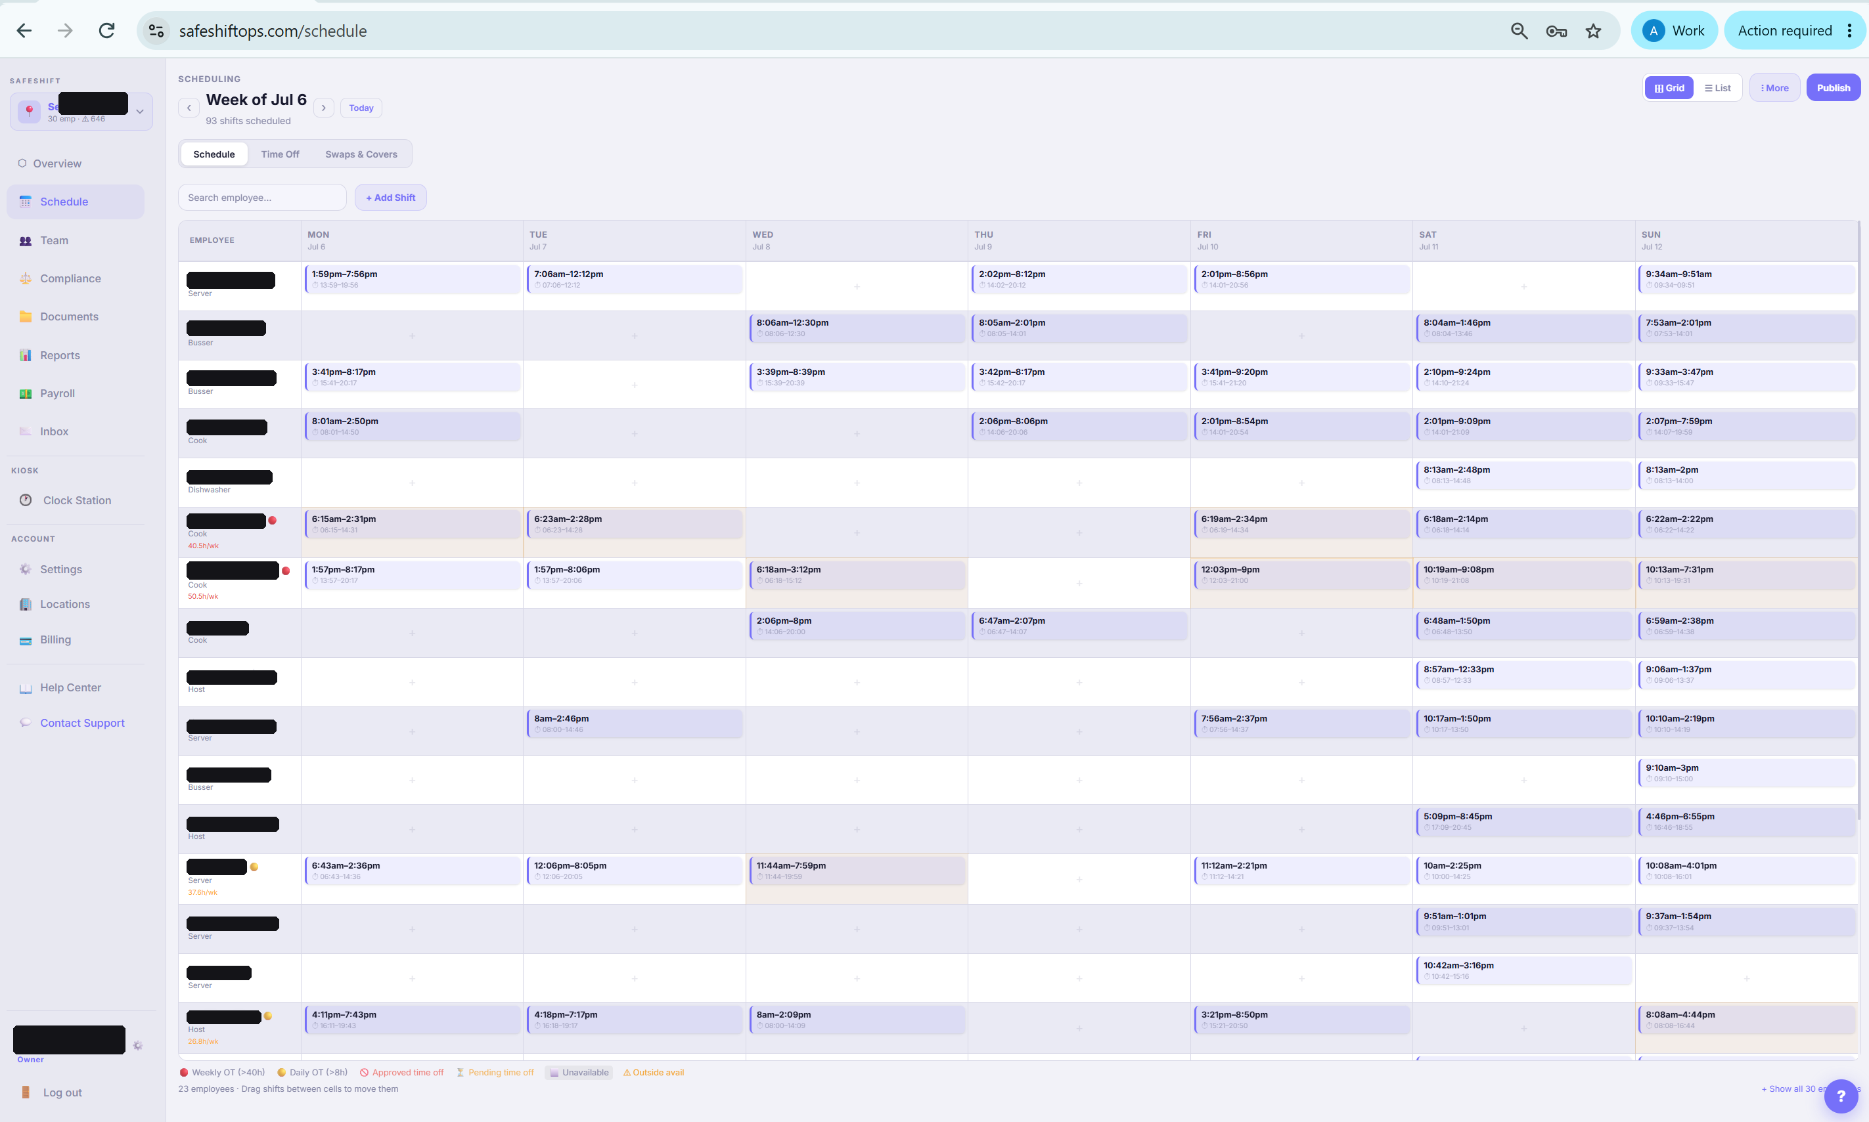This screenshot has width=1869, height=1122.
Task: Open the Team people icon
Action: (25, 240)
